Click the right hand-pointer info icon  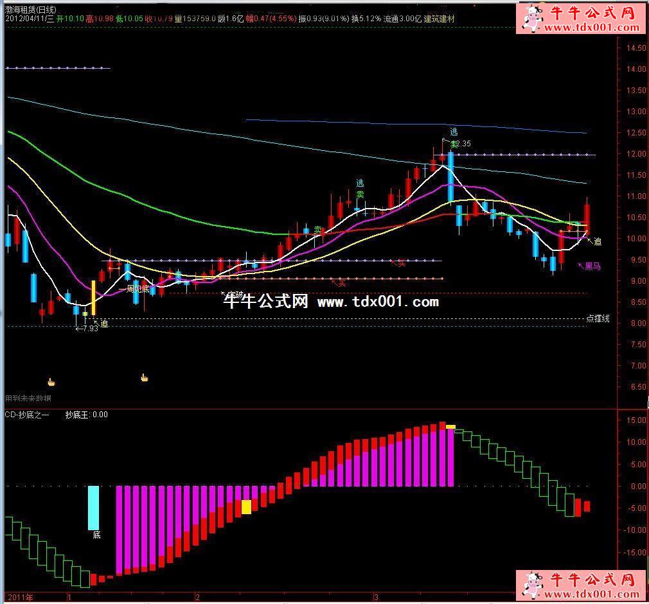(145, 377)
